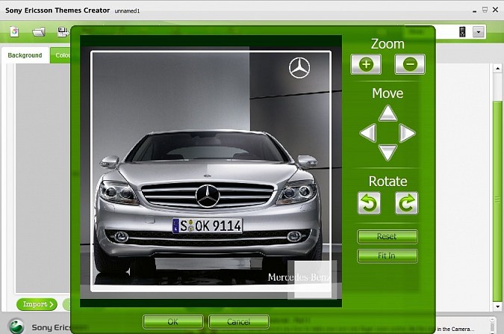The height and width of the screenshot is (334, 504).
Task: Zoom in with the plus button
Action: [x=366, y=64]
